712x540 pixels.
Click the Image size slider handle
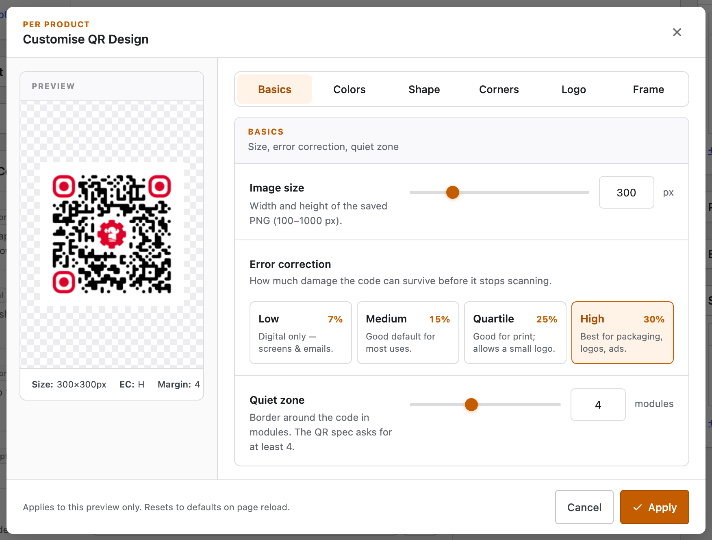pyautogui.click(x=452, y=192)
